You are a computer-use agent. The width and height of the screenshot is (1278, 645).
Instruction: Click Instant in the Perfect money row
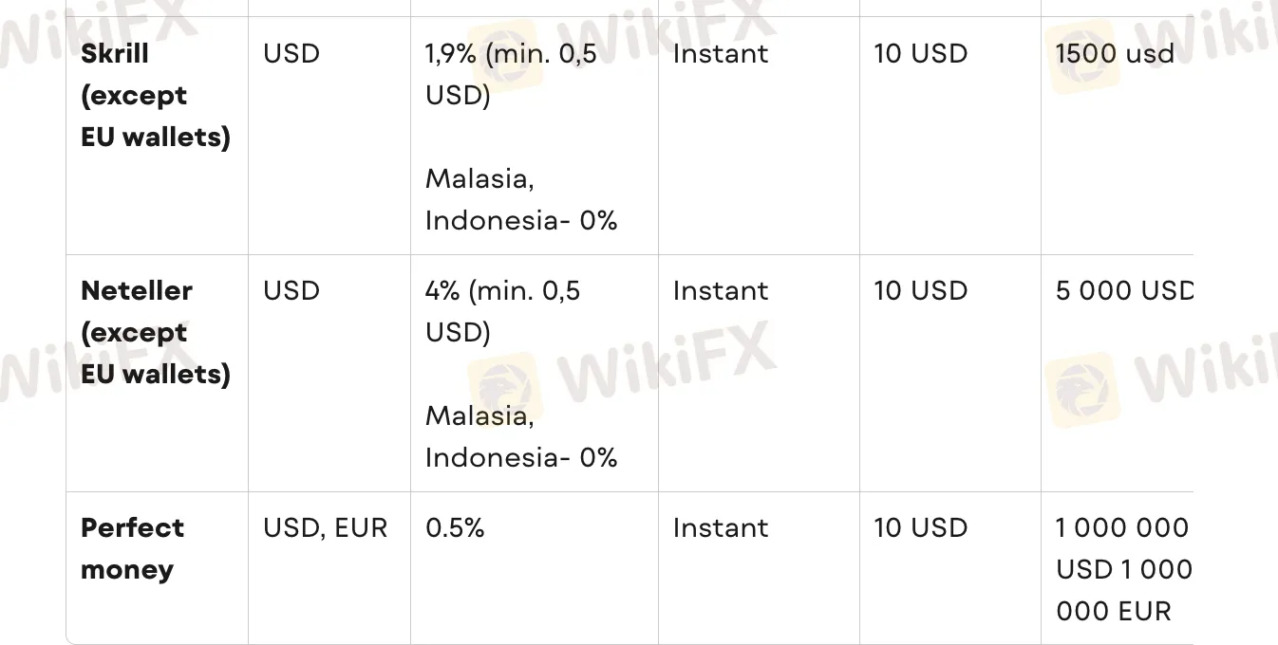click(721, 528)
